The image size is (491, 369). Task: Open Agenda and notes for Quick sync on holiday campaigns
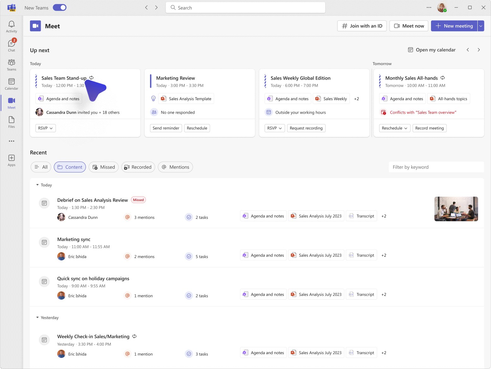click(x=263, y=294)
